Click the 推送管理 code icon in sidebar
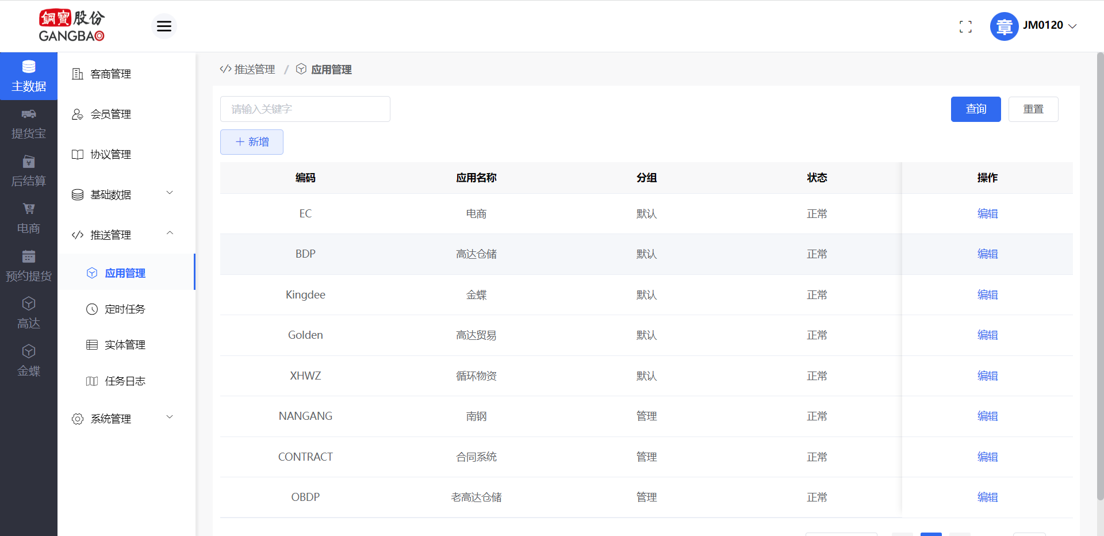1104x536 pixels. [x=78, y=235]
